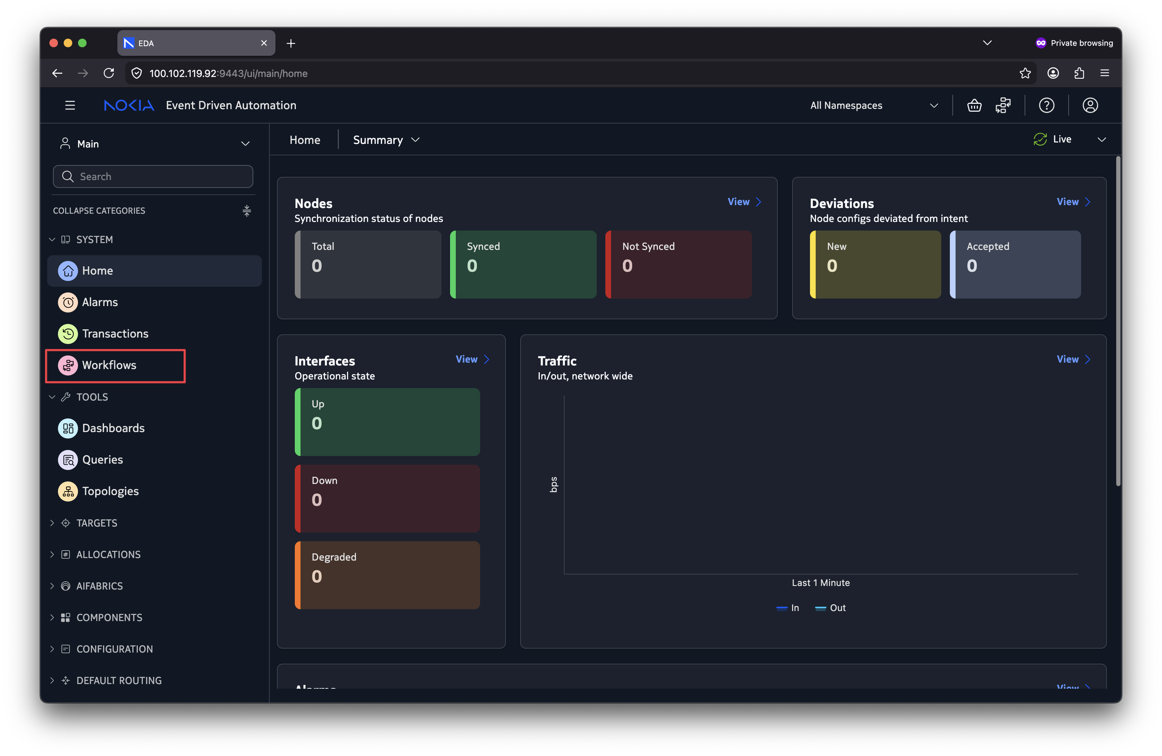Open the Firefox account icon in toolbar
1162x756 pixels.
pos(1053,73)
